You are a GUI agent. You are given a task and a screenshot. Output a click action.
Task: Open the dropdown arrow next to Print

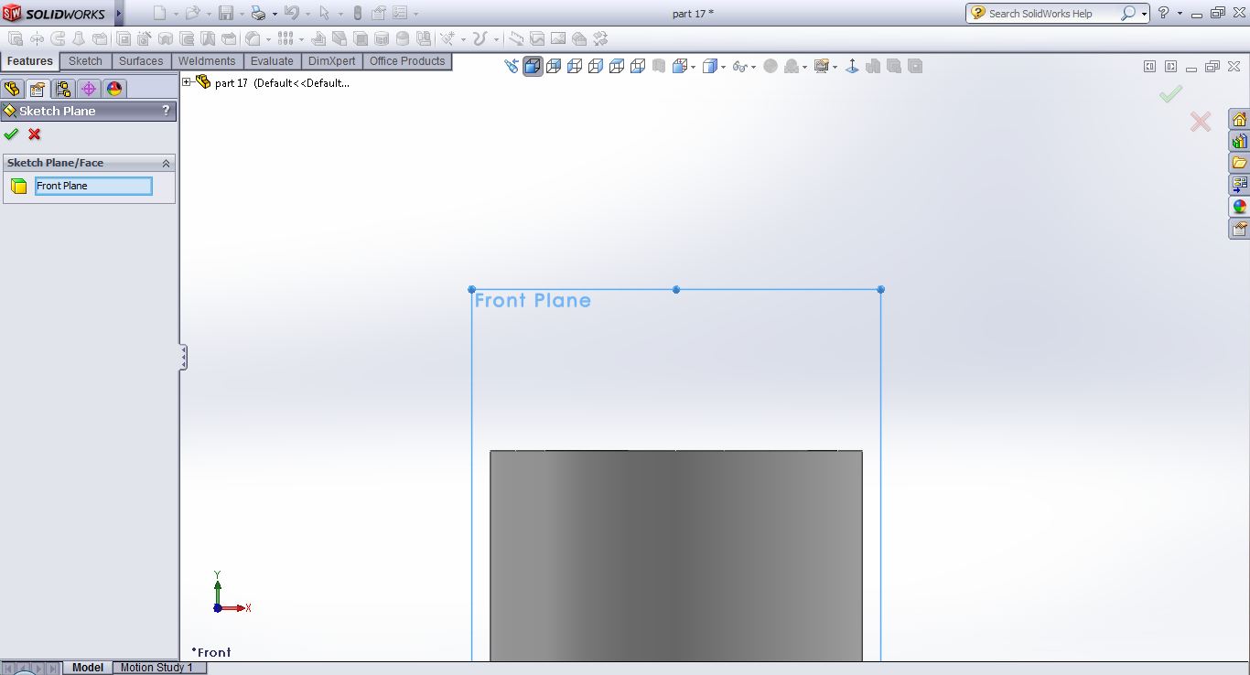pos(274,14)
